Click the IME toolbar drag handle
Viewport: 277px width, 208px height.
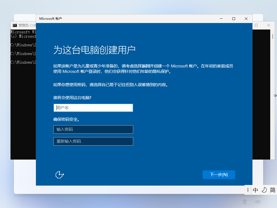click(x=248, y=190)
